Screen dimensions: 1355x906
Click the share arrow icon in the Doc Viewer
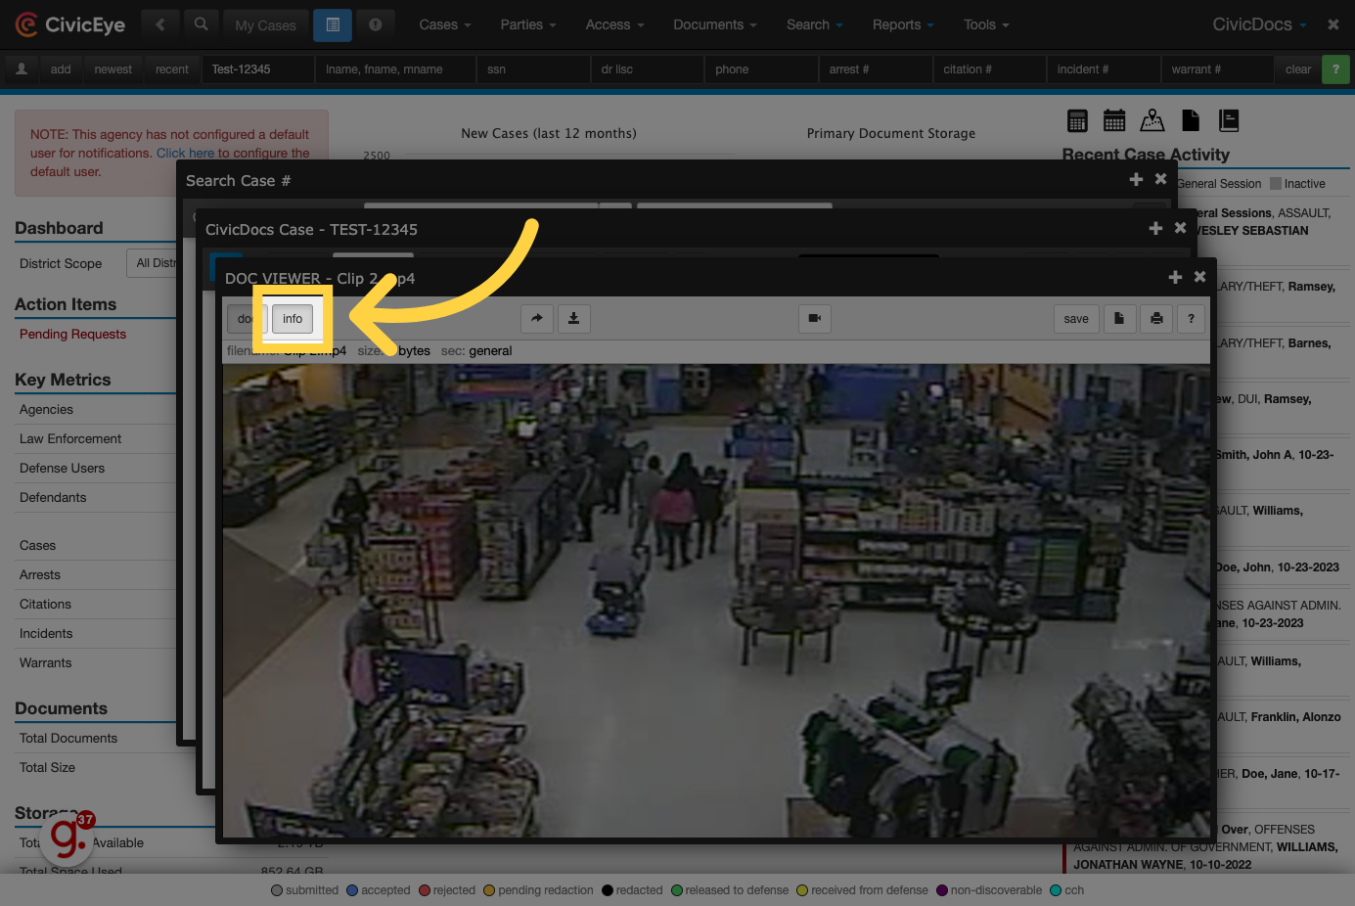tap(536, 318)
